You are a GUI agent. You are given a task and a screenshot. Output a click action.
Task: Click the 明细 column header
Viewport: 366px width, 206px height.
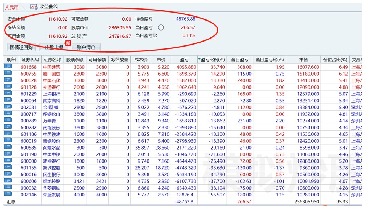(11, 60)
